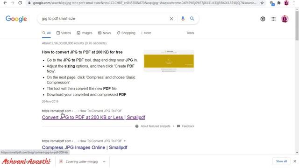
Task: Click Feedback link
Action: (x=188, y=126)
